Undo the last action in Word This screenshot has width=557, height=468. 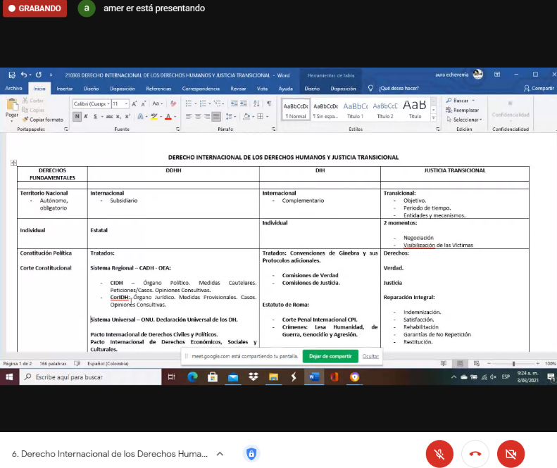(x=23, y=75)
